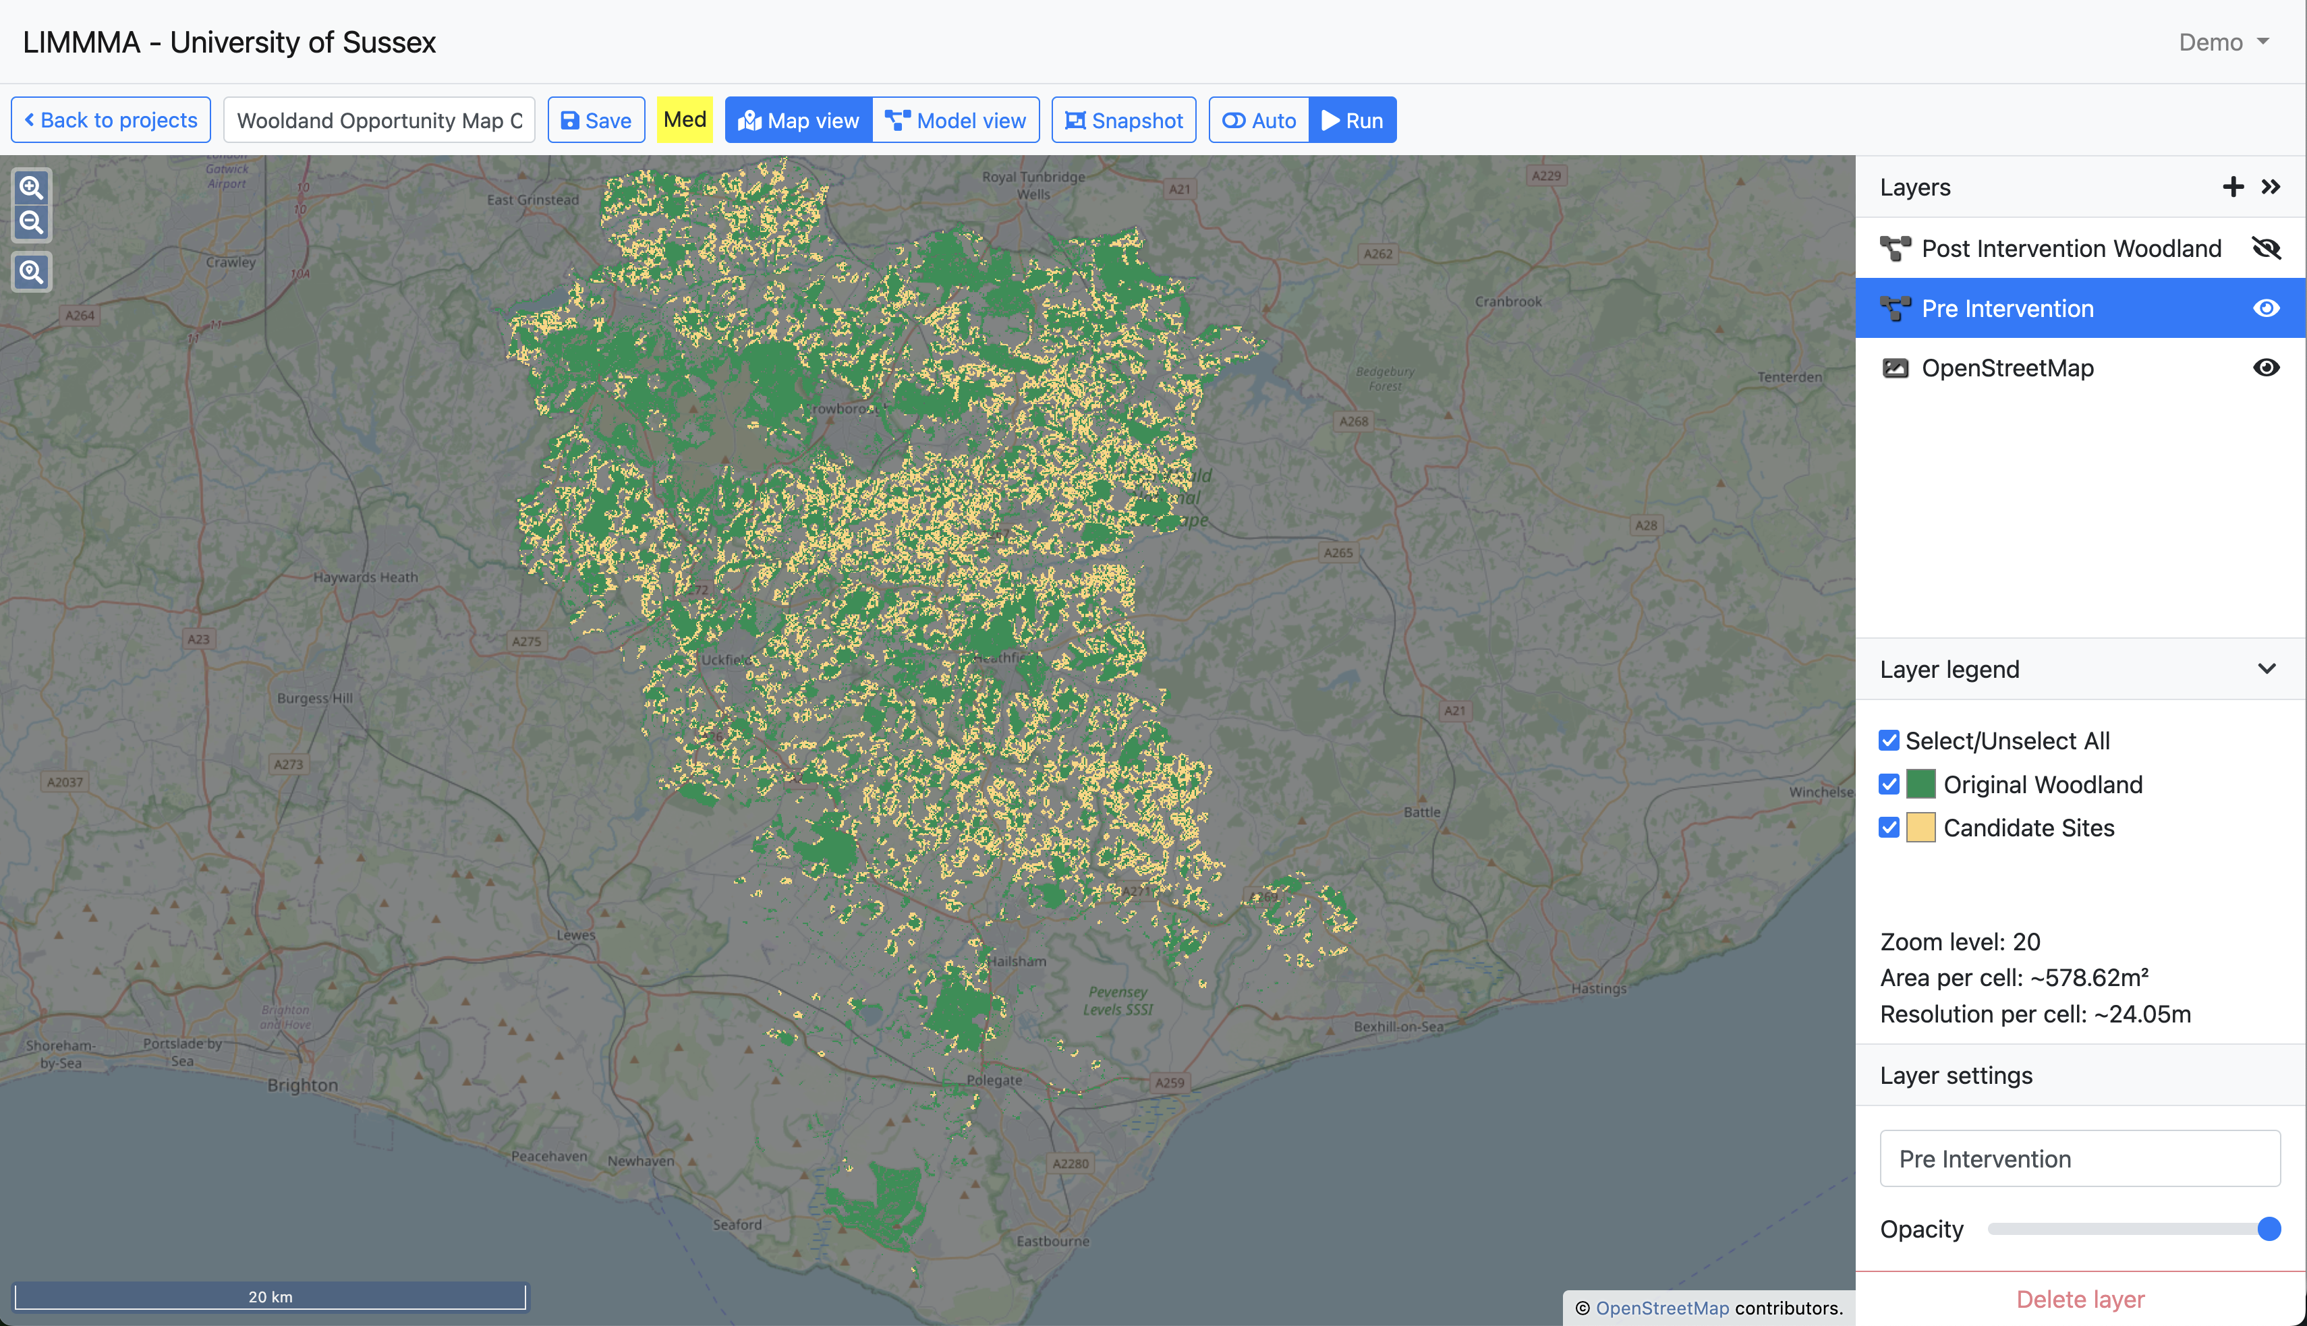2307x1326 pixels.
Task: Click the Opacity slider handle
Action: coord(2269,1229)
